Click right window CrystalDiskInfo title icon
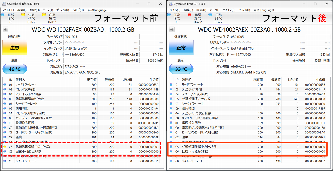This screenshot has width=333, height=171. point(170,4)
